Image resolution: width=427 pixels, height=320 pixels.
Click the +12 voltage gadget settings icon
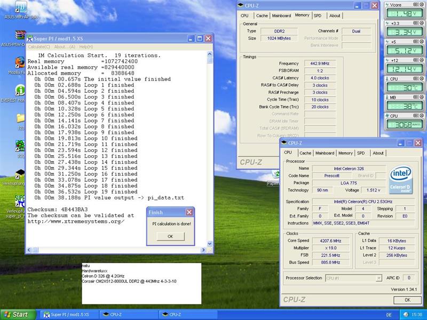[x=416, y=60]
